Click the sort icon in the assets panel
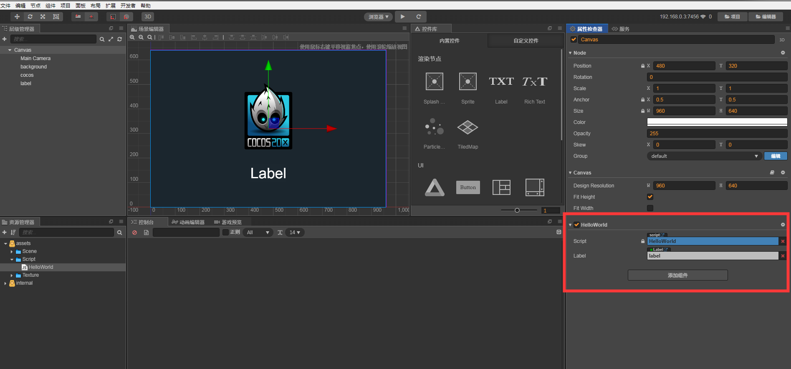 13,232
